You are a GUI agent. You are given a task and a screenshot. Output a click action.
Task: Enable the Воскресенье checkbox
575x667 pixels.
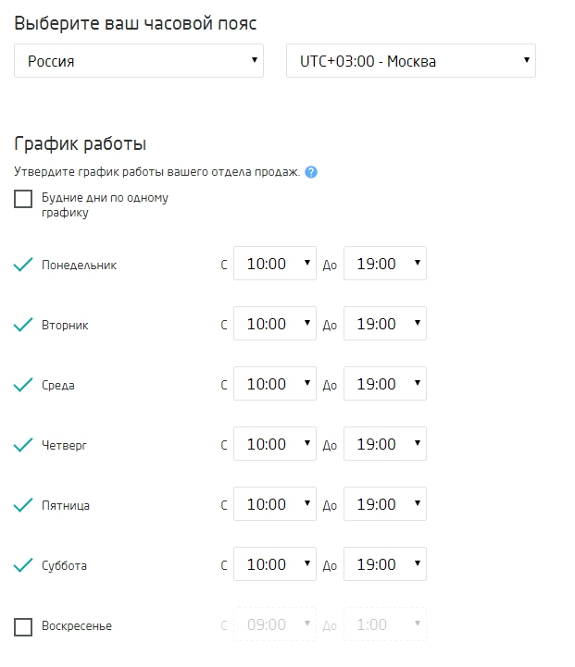23,627
